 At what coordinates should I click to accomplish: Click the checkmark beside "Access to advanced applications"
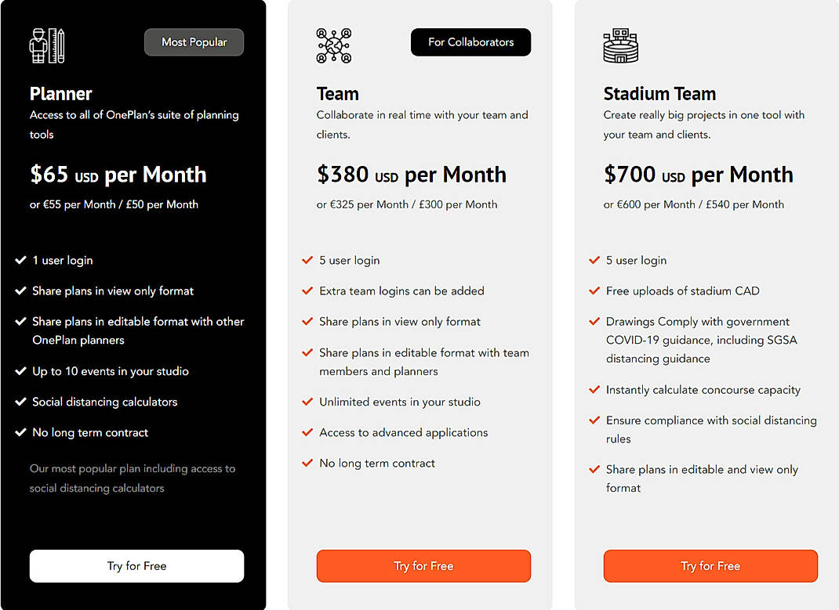click(x=307, y=432)
